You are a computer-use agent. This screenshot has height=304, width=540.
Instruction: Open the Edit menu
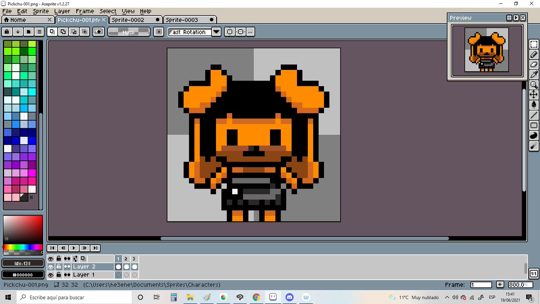(22, 11)
